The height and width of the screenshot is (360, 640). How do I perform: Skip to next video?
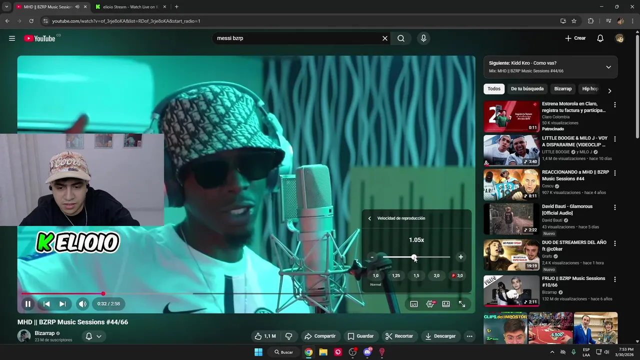pos(62,303)
